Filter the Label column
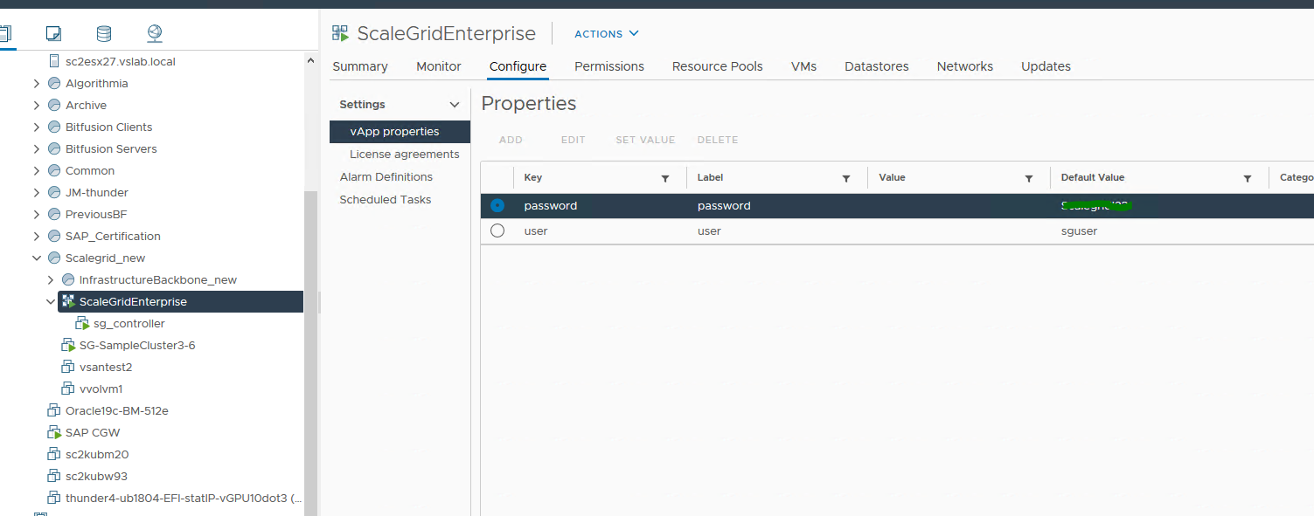This screenshot has width=1314, height=516. (846, 178)
